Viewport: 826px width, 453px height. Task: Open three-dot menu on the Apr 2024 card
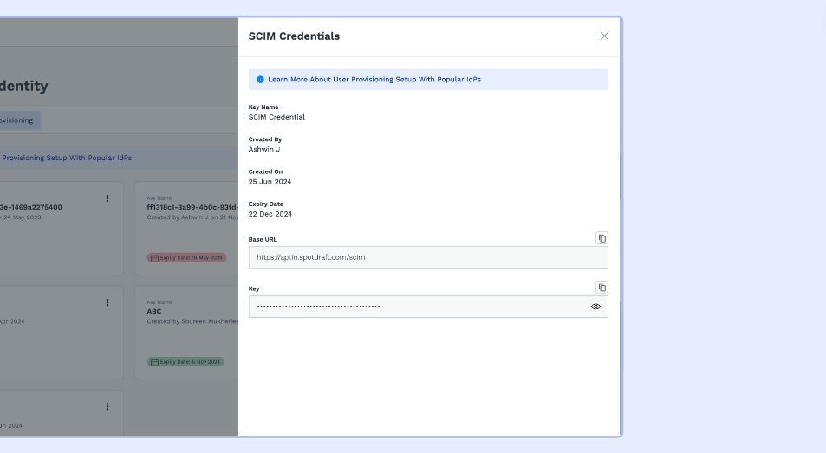[107, 302]
